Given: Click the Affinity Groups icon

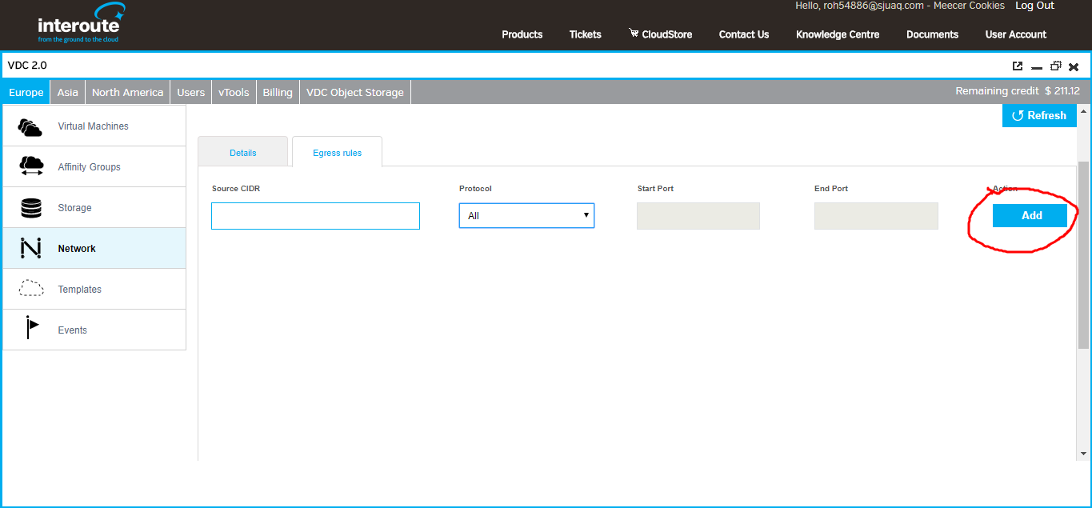Looking at the screenshot, I should tap(31, 166).
